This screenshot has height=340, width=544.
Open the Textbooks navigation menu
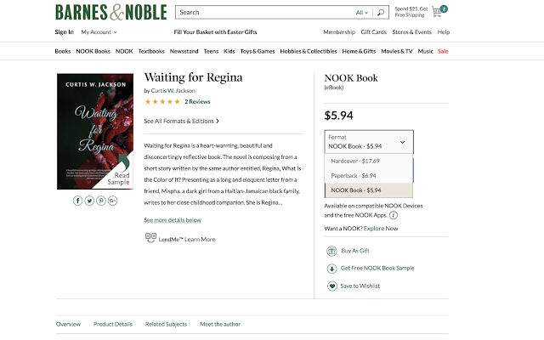coord(151,51)
